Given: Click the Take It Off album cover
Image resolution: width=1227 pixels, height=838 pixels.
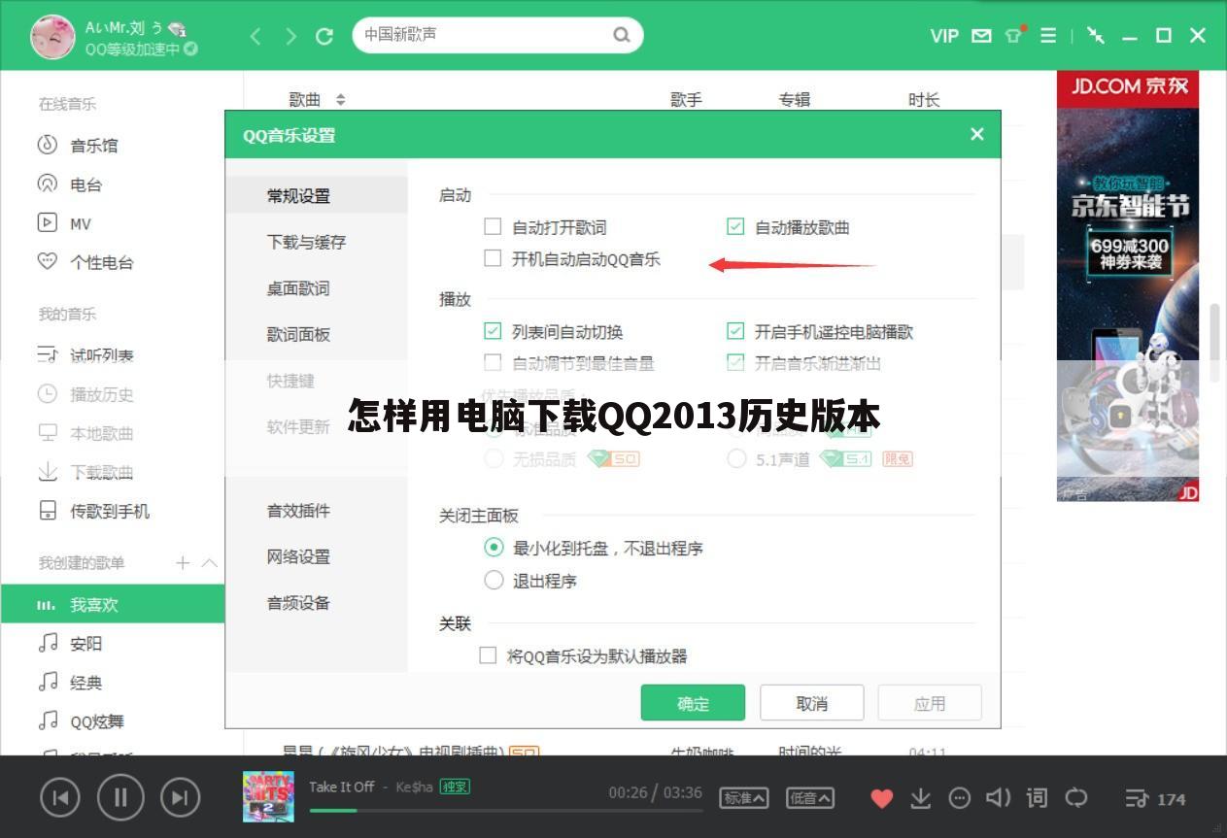Looking at the screenshot, I should (x=268, y=797).
